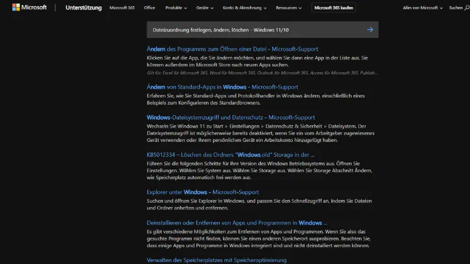Click snippet text starting 'Klicken Sie auf die App'
Screen dimensions: 470x264
[257, 61]
